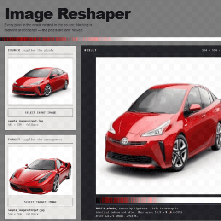
Task: Click the RESULT panel label
Action: pos(90,50)
